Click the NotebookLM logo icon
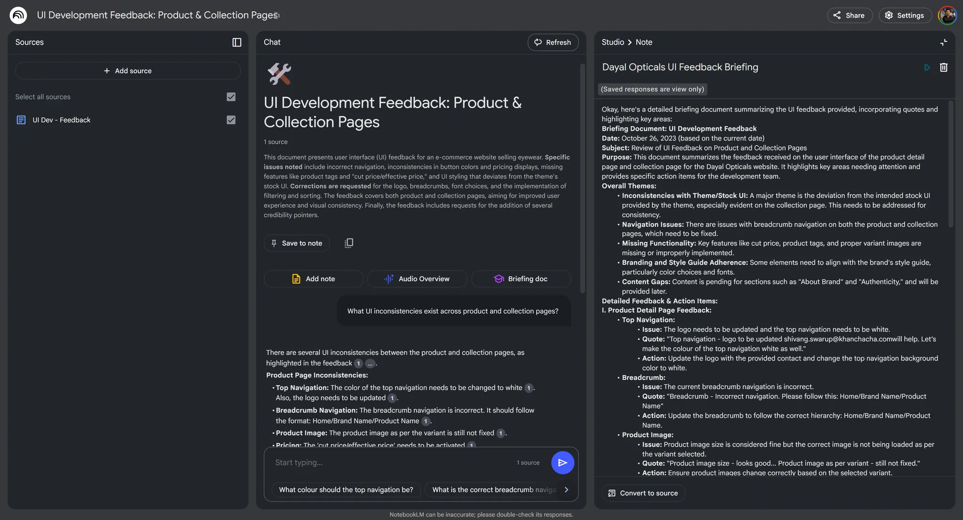Image resolution: width=963 pixels, height=520 pixels. click(x=18, y=15)
